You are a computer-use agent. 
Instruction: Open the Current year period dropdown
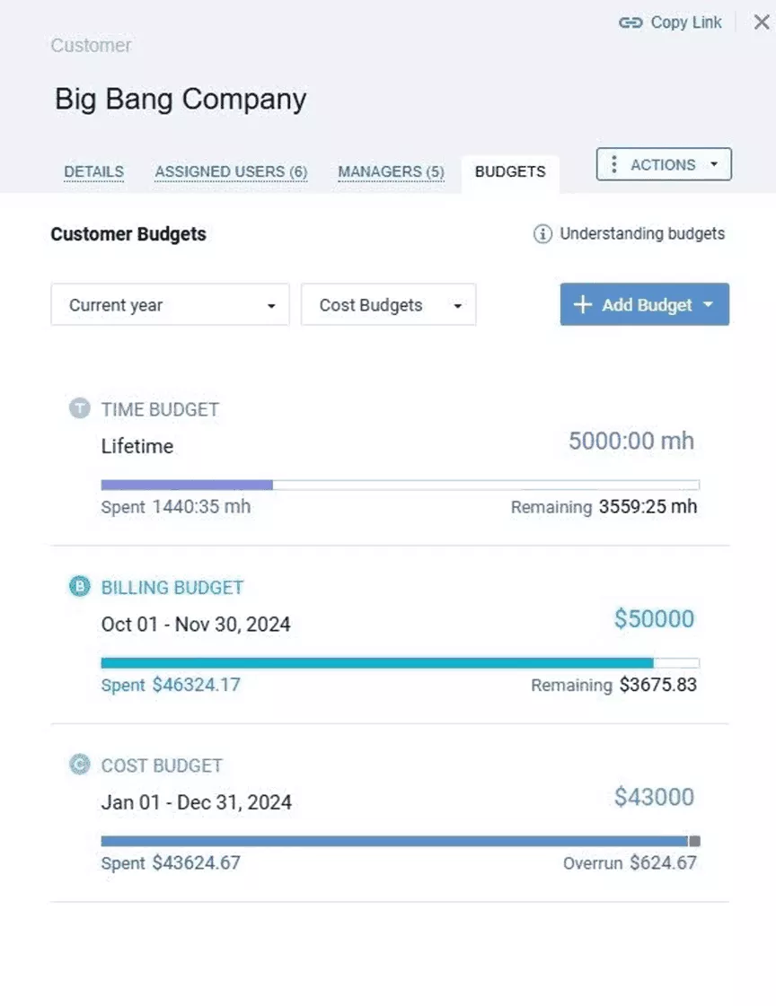pyautogui.click(x=170, y=305)
